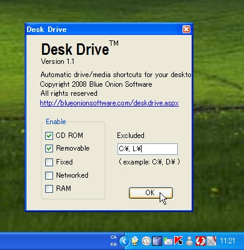Uncheck the Removable checkbox
This screenshot has width=244, height=250.
point(49,149)
